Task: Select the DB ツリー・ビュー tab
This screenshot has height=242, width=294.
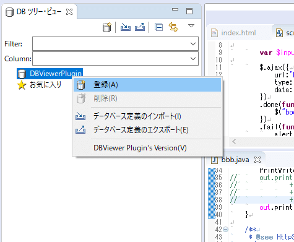Action: (x=39, y=12)
